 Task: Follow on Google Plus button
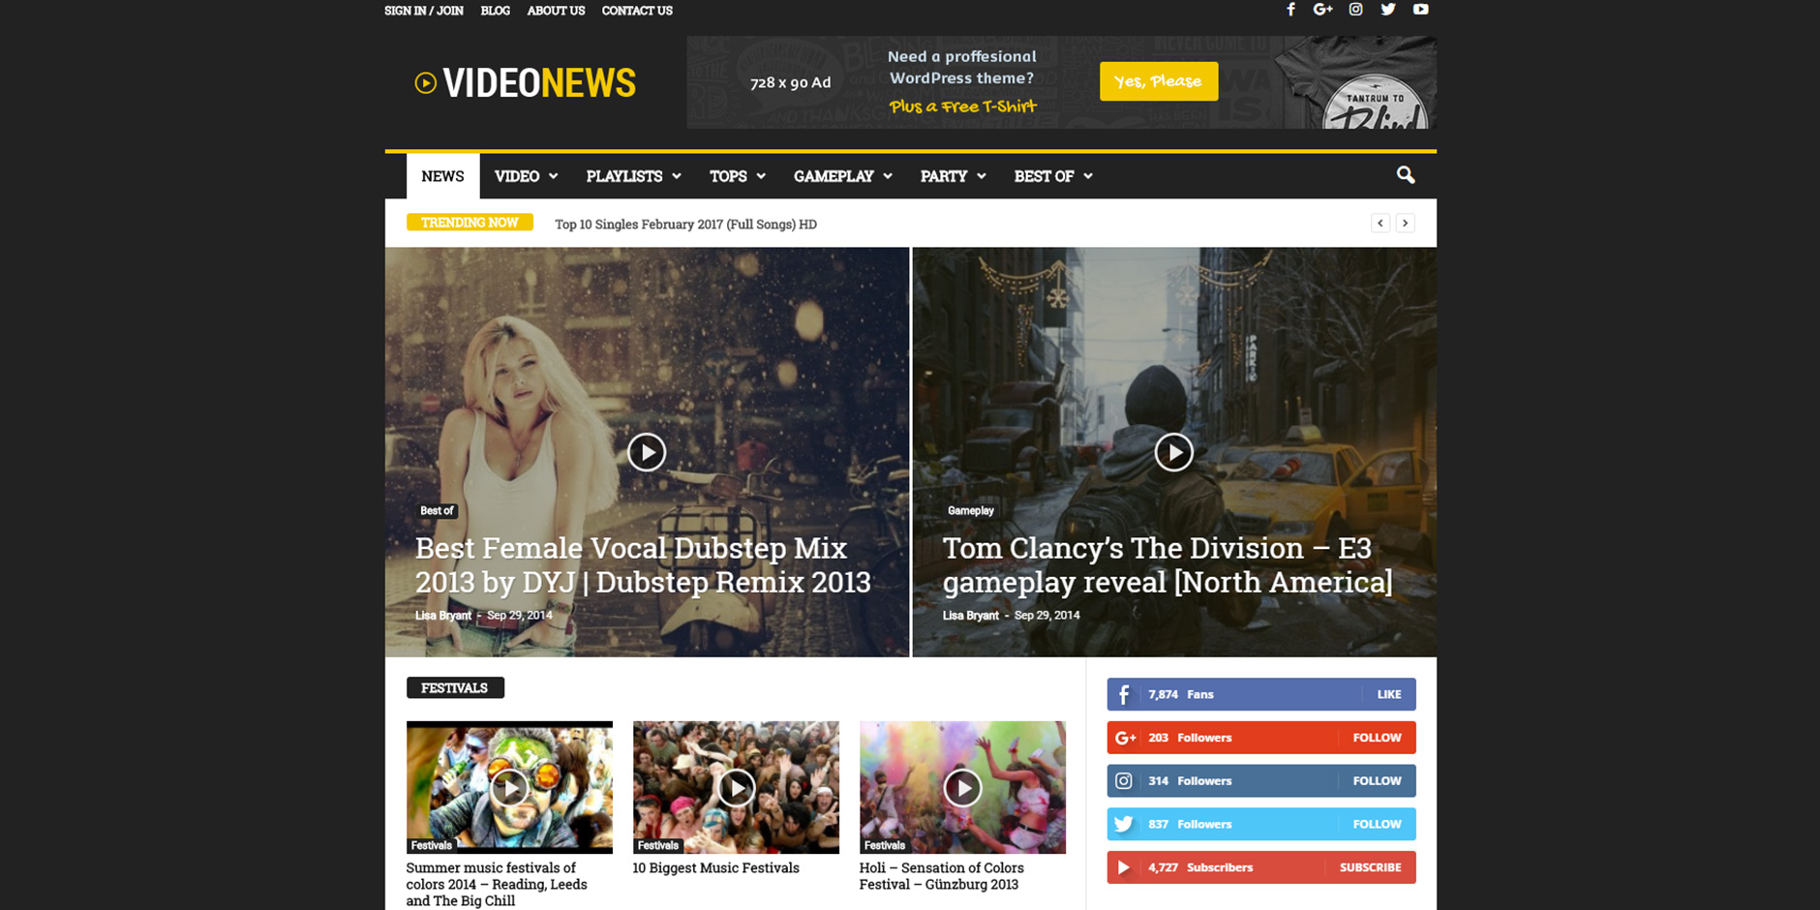coord(1378,738)
